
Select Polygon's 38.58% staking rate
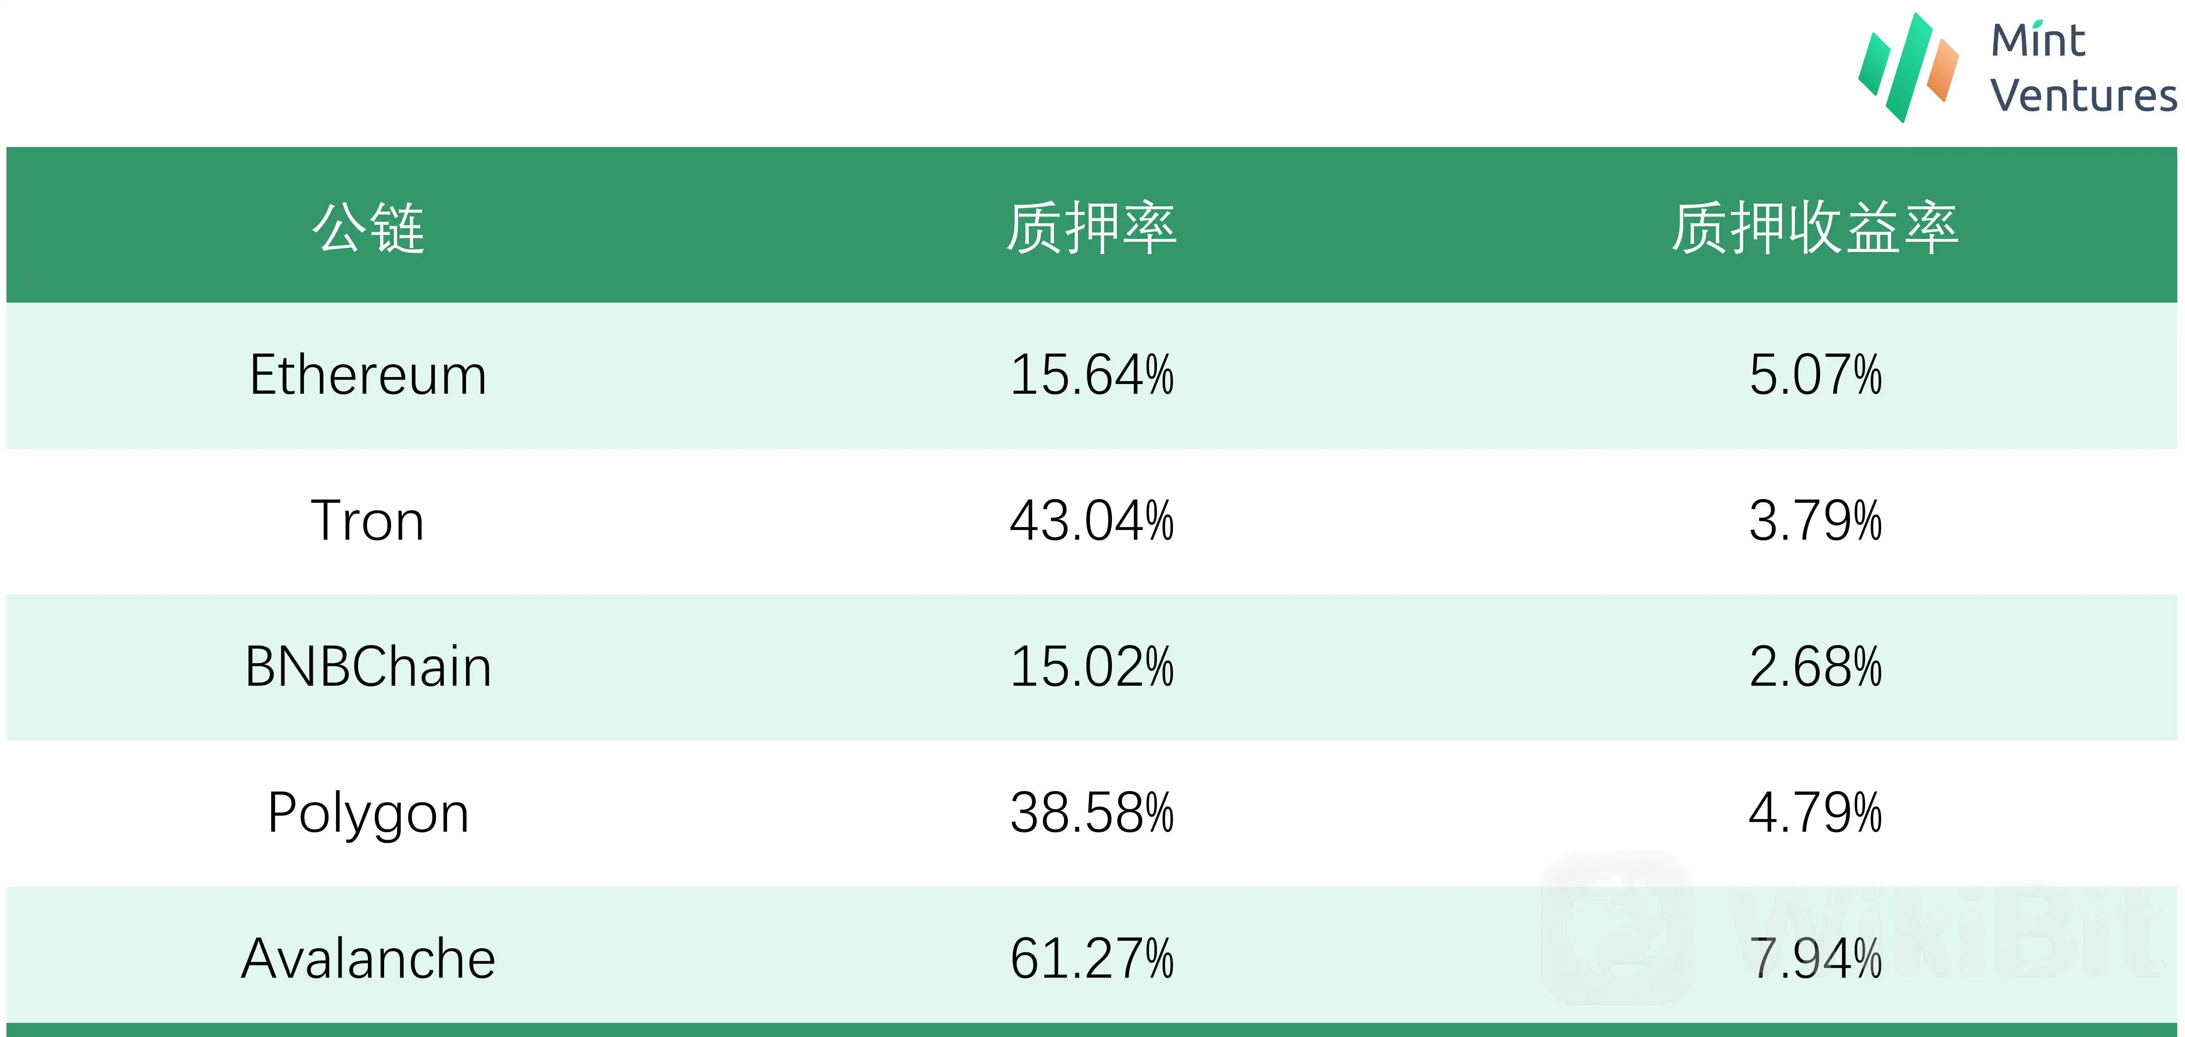pos(1092,813)
